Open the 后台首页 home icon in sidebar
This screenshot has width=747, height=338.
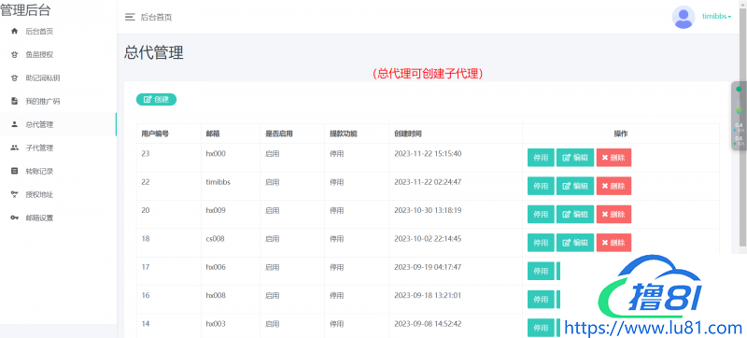pos(14,32)
